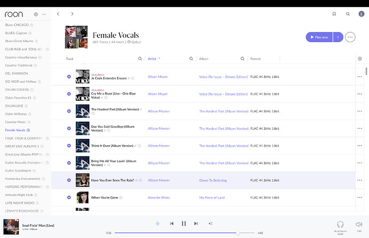The image size is (369, 238).
Task: Open the sidebar more-options ellipsis
Action: 44,14
